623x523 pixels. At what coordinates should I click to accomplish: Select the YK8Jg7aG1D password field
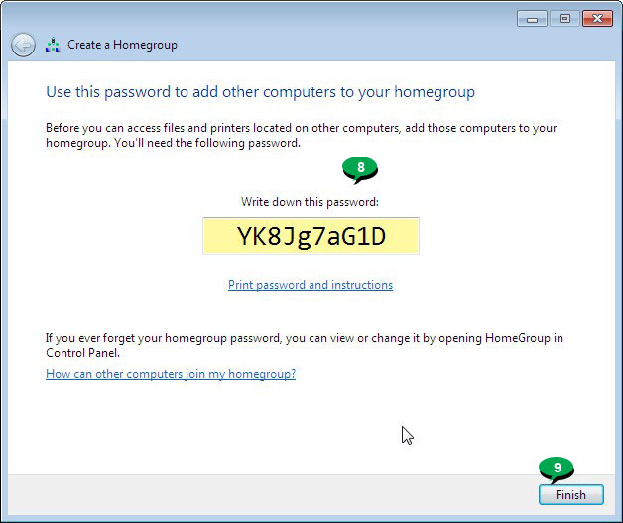[x=311, y=236]
